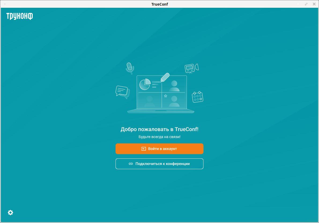The image size is (319, 223).
Task: Close the TrueConf window
Action: tap(314, 4)
